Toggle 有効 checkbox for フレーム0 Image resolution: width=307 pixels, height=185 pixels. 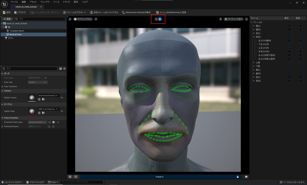tap(301, 22)
